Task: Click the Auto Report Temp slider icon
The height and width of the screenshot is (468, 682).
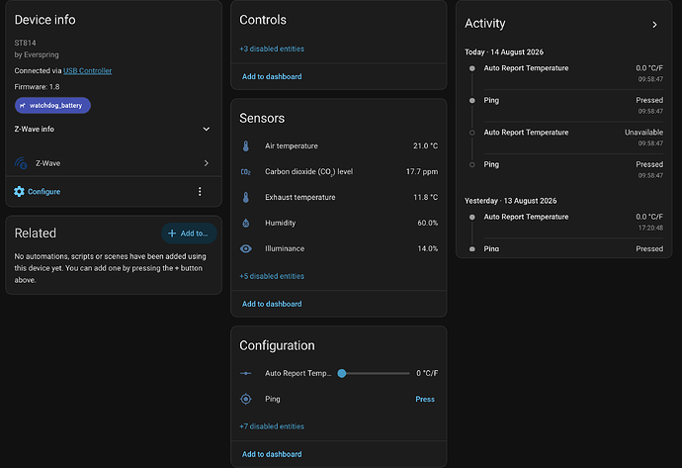Action: 246,373
